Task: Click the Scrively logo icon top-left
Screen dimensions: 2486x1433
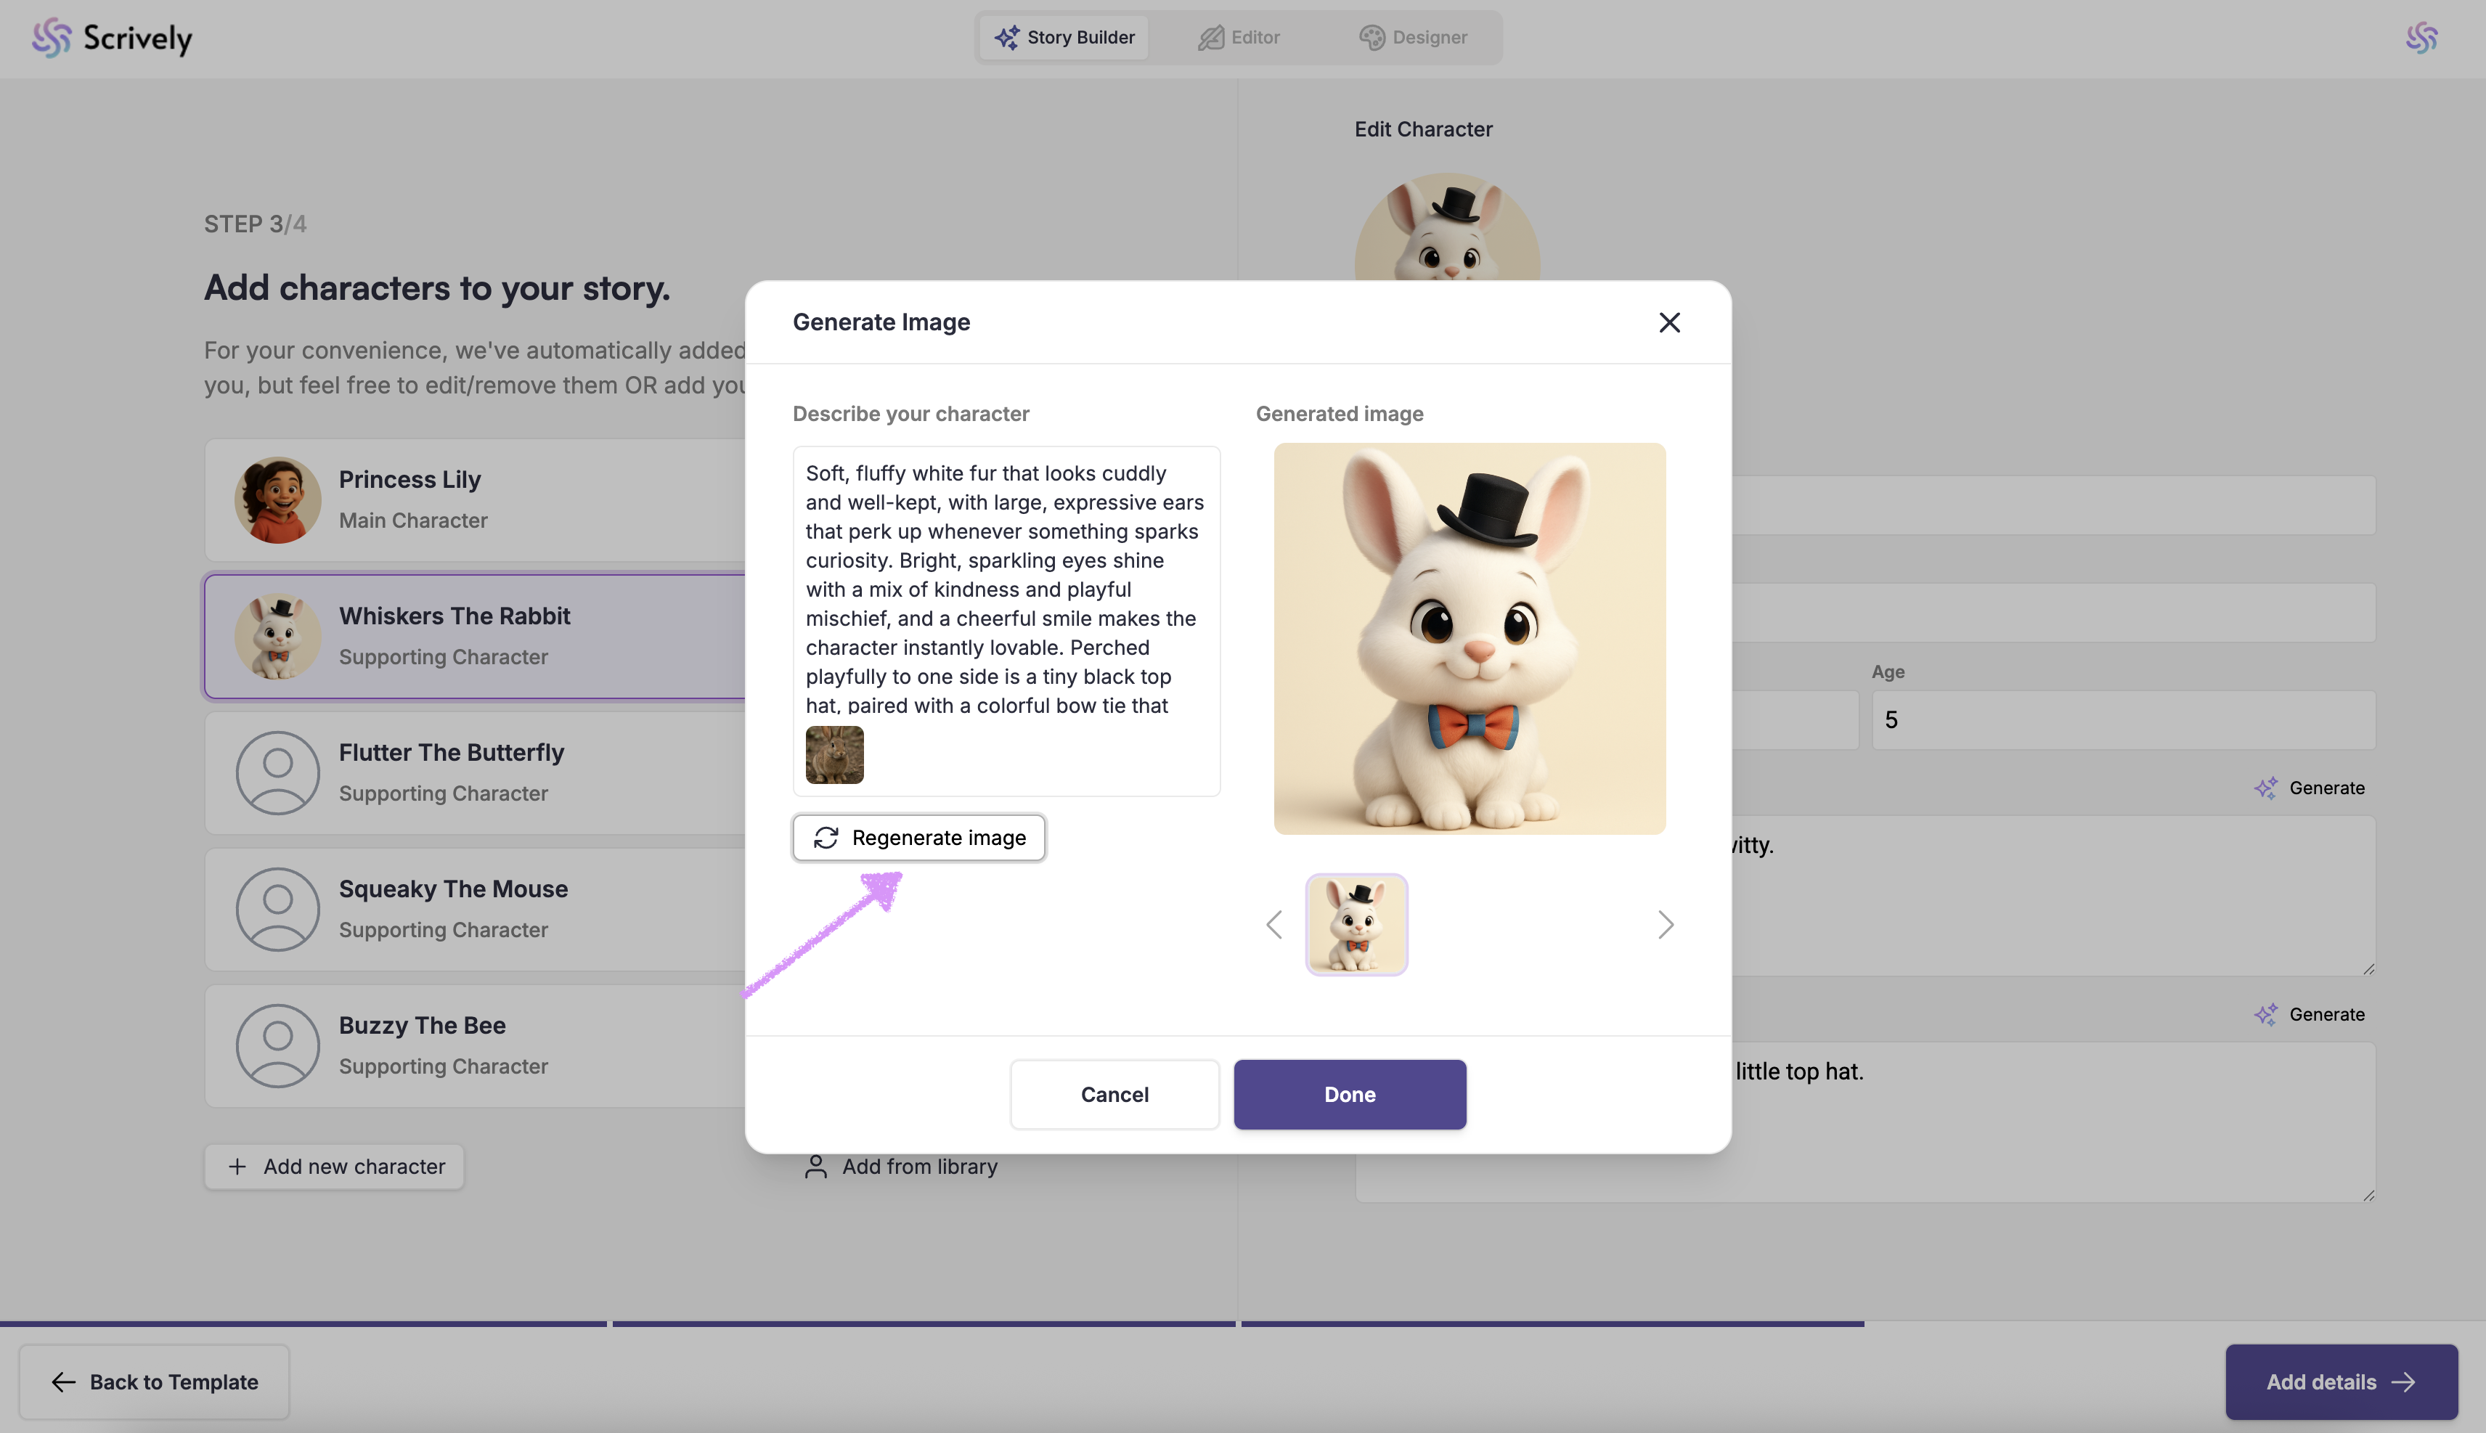Action: [51, 38]
